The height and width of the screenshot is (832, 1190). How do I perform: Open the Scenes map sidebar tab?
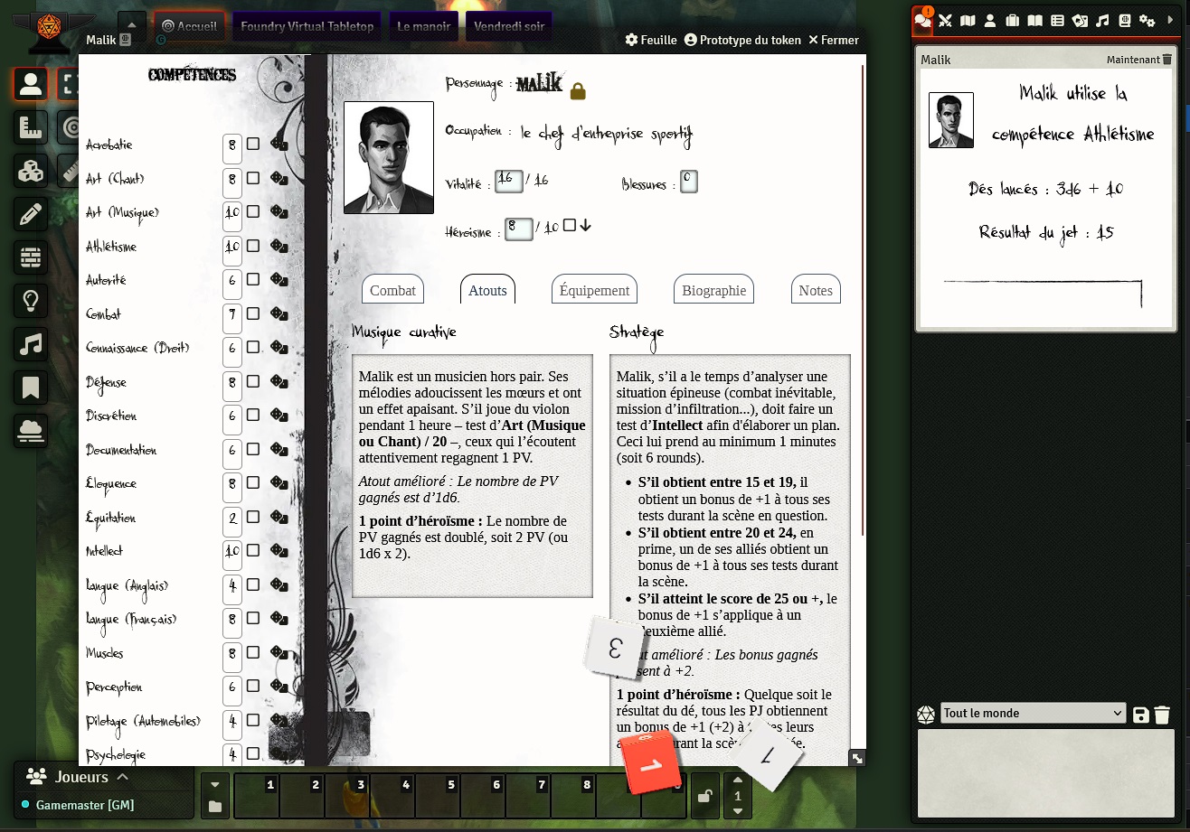968,21
